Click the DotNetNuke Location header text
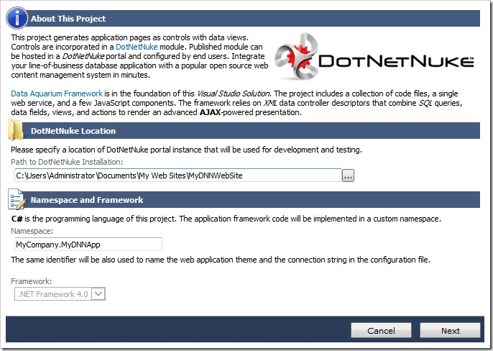Screen dimensions: 493x351 (73, 131)
